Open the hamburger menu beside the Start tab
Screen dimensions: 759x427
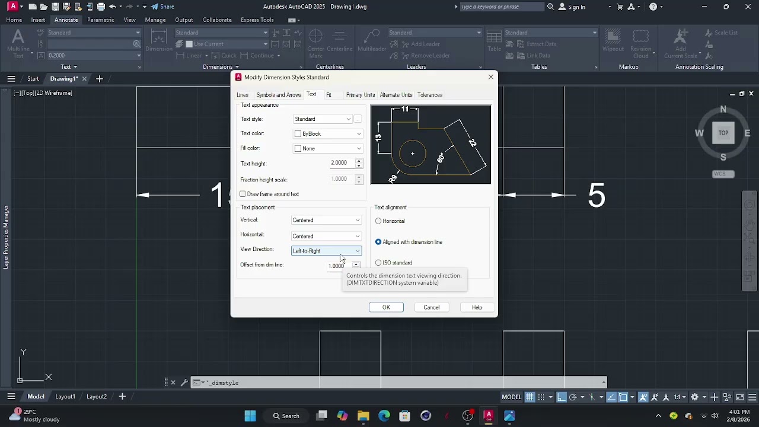click(x=11, y=78)
